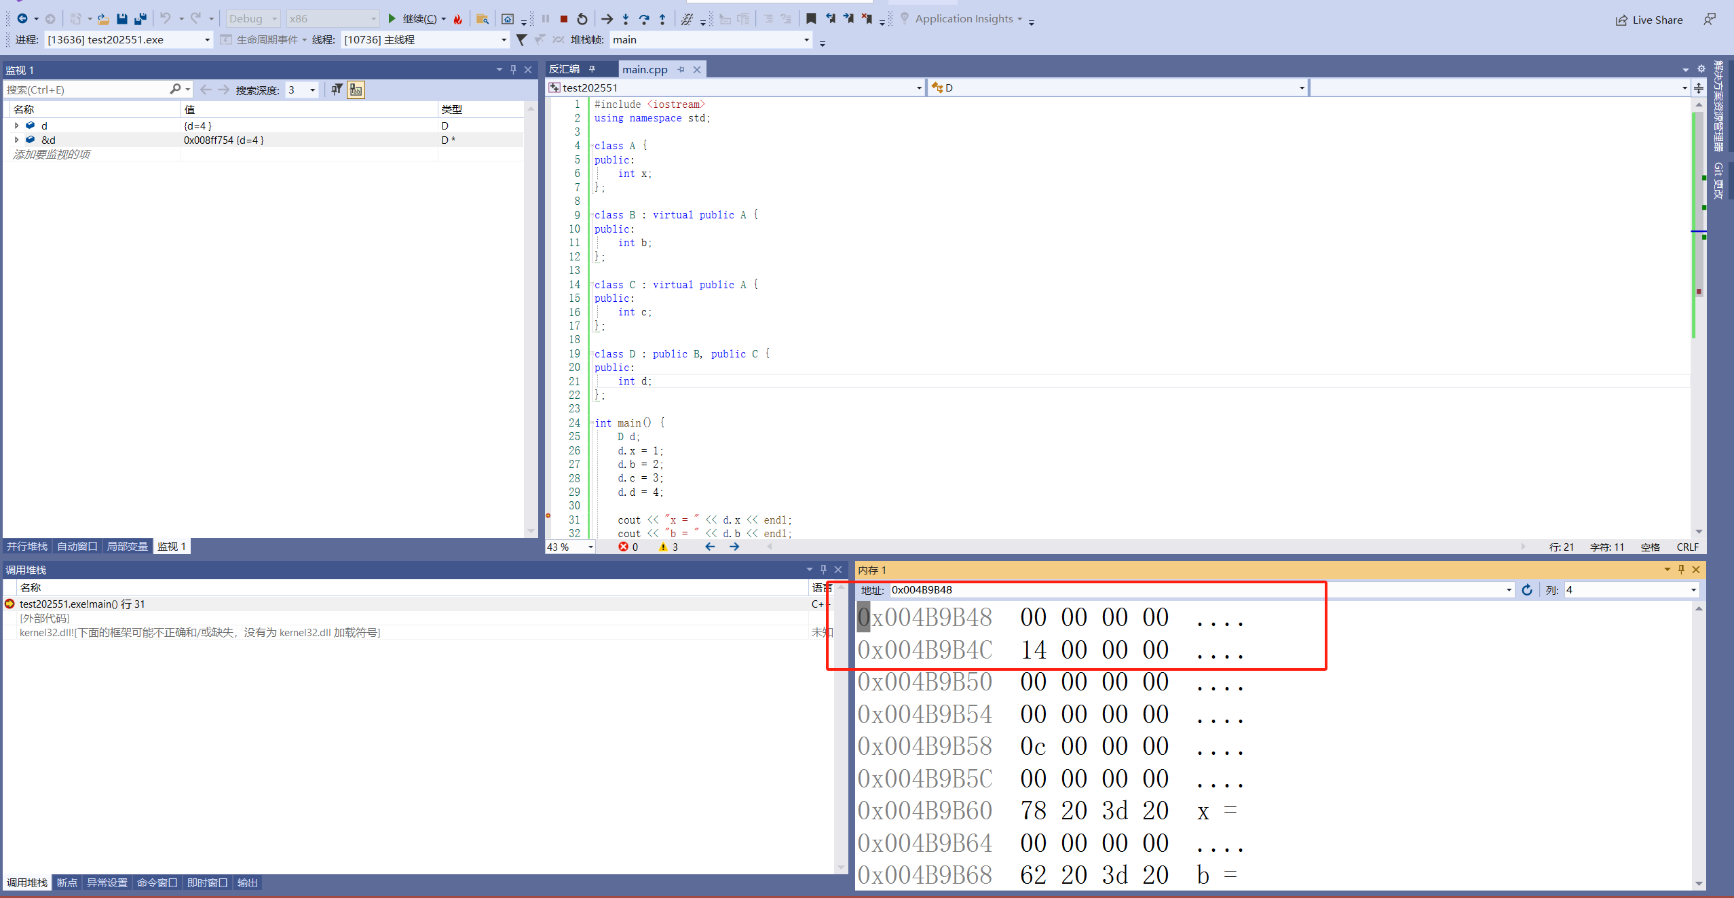1734x898 pixels.
Task: Click the bookmark toggle icon in toolbar
Action: pos(811,19)
